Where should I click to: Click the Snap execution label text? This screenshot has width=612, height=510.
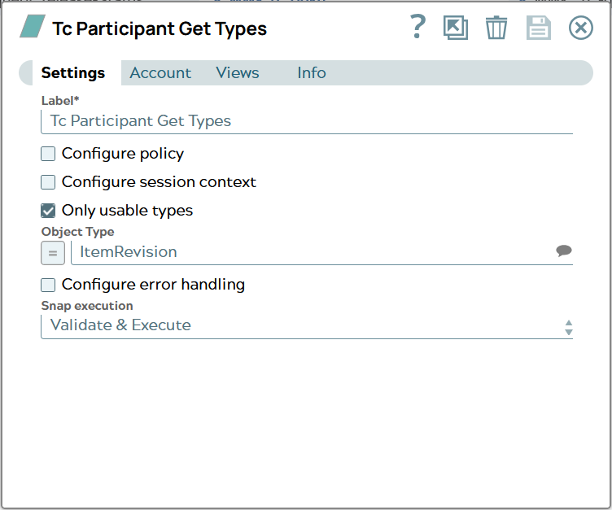coord(87,306)
